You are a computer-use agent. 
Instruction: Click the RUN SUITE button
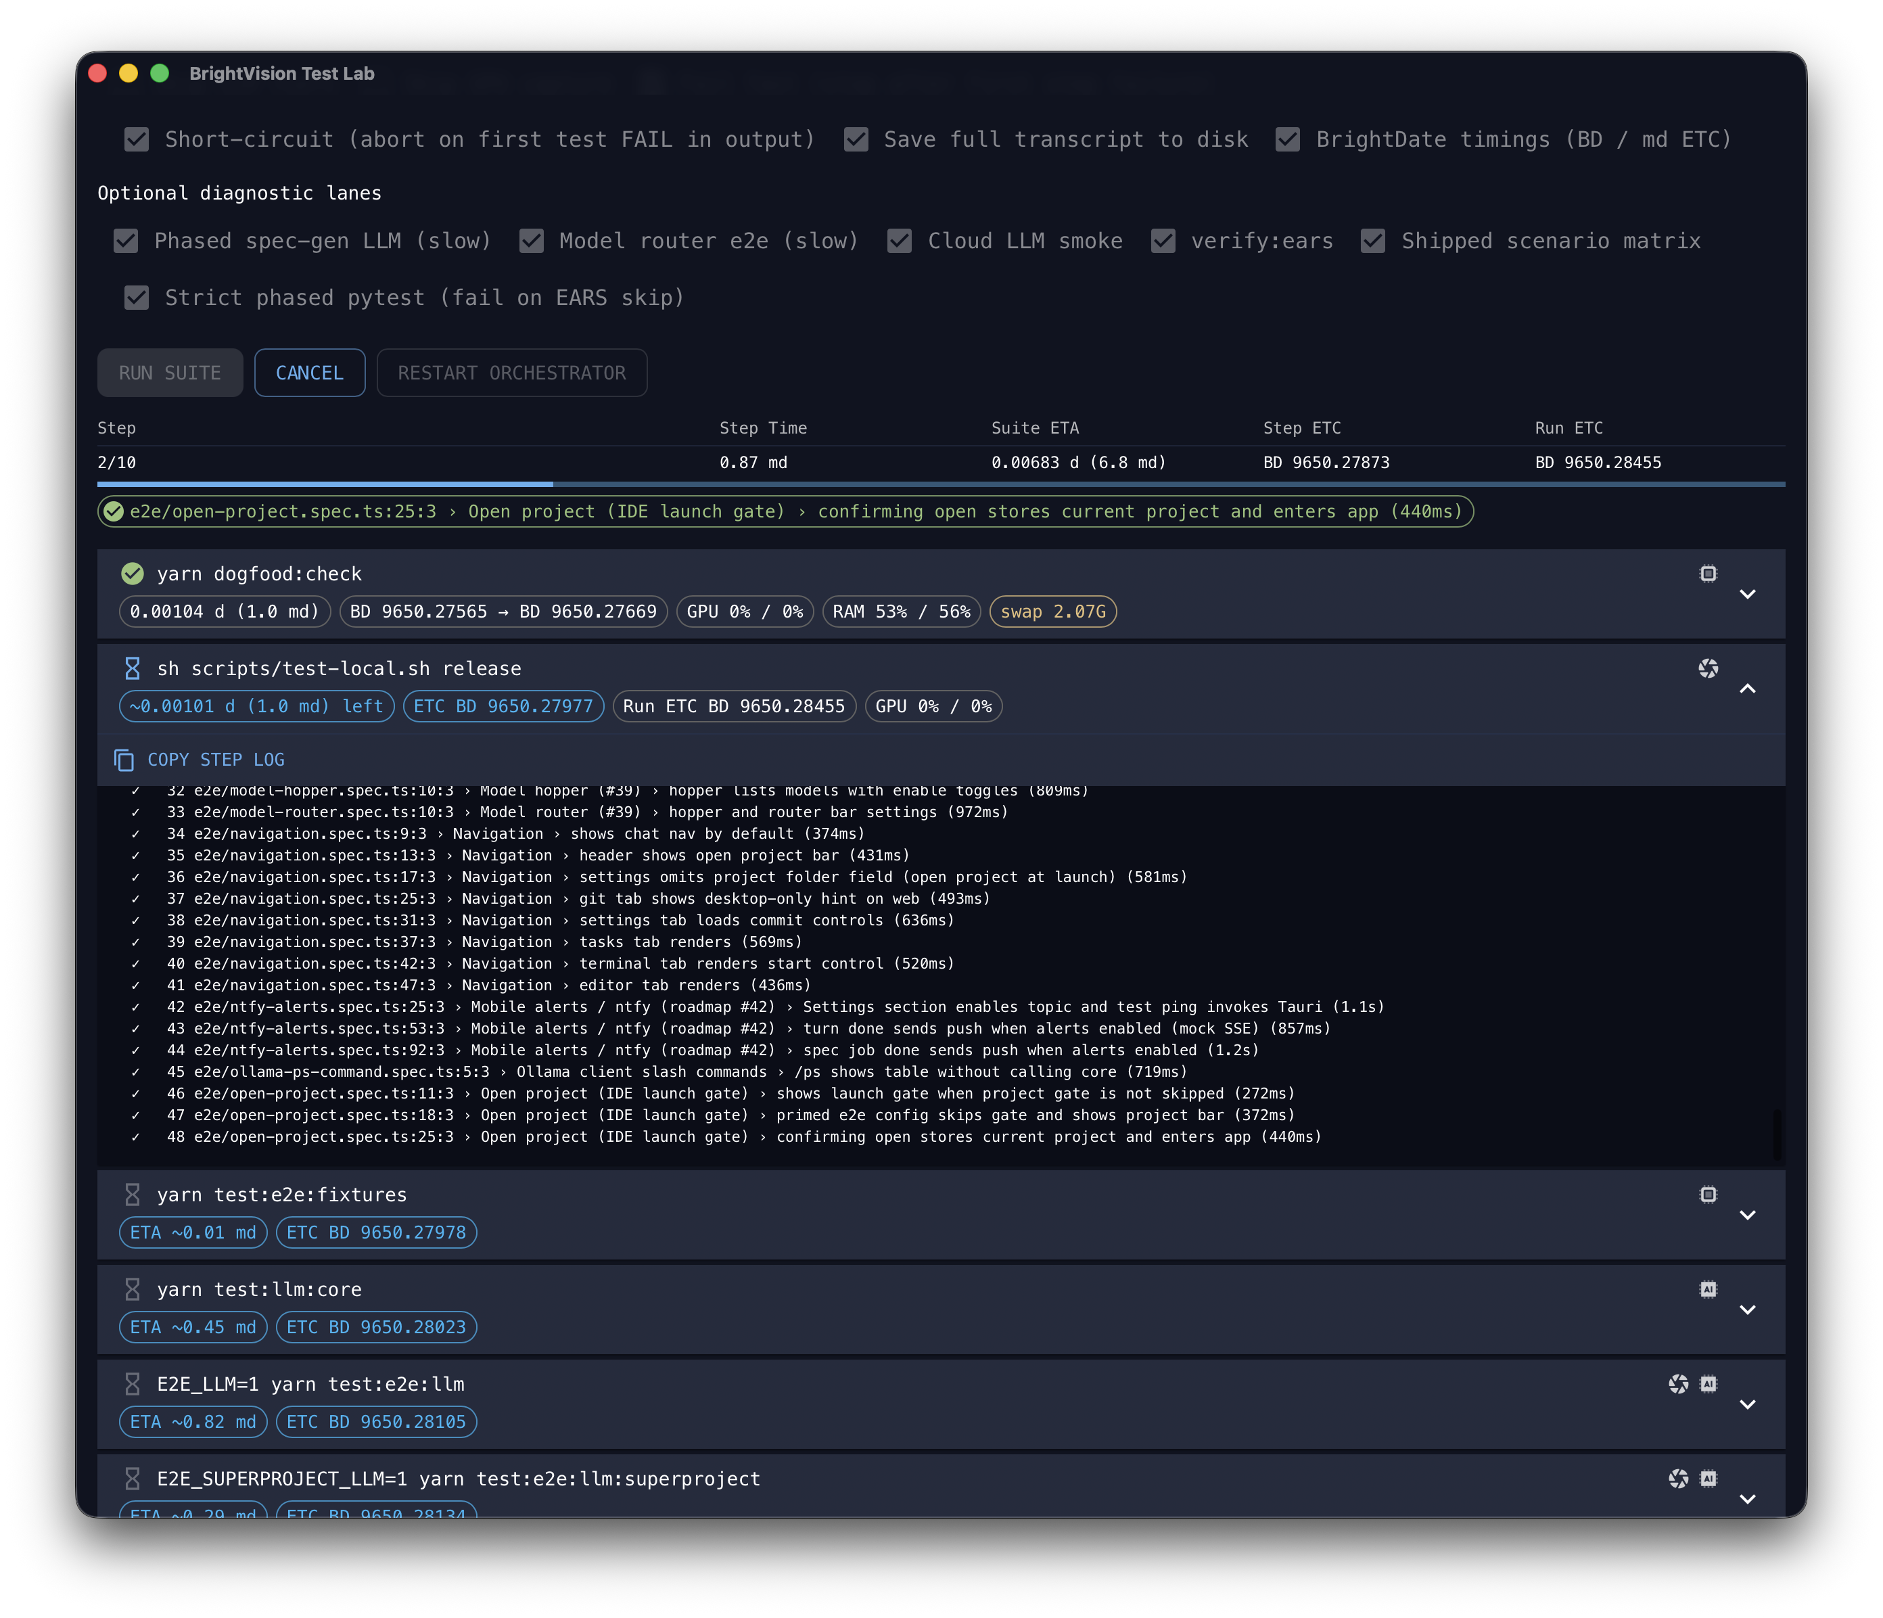170,373
